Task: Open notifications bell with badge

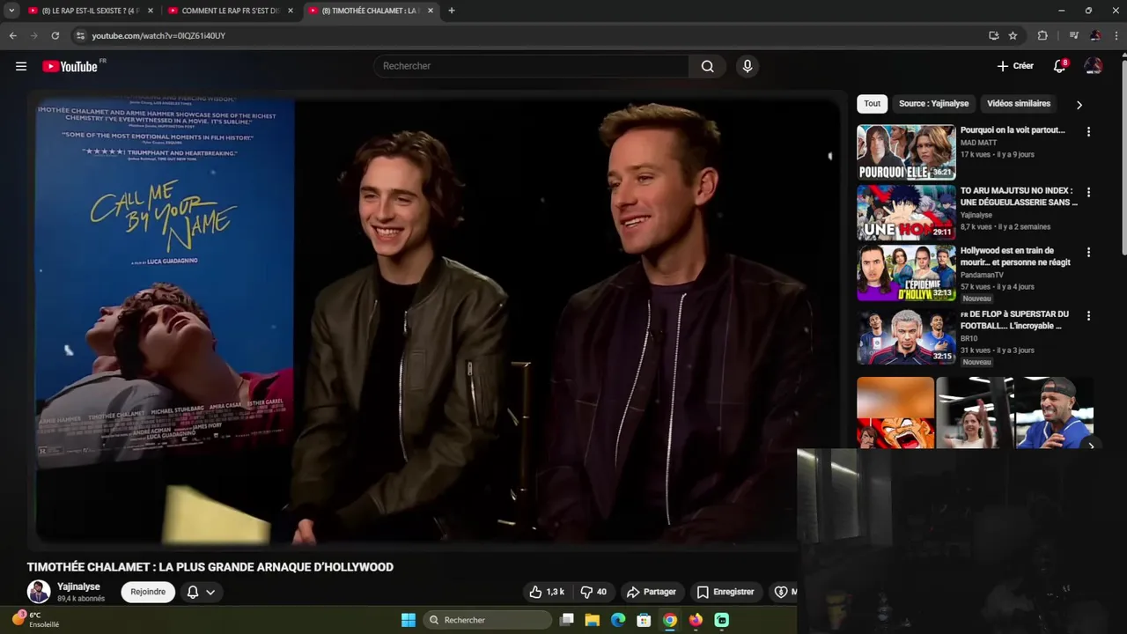Action: (1060, 66)
